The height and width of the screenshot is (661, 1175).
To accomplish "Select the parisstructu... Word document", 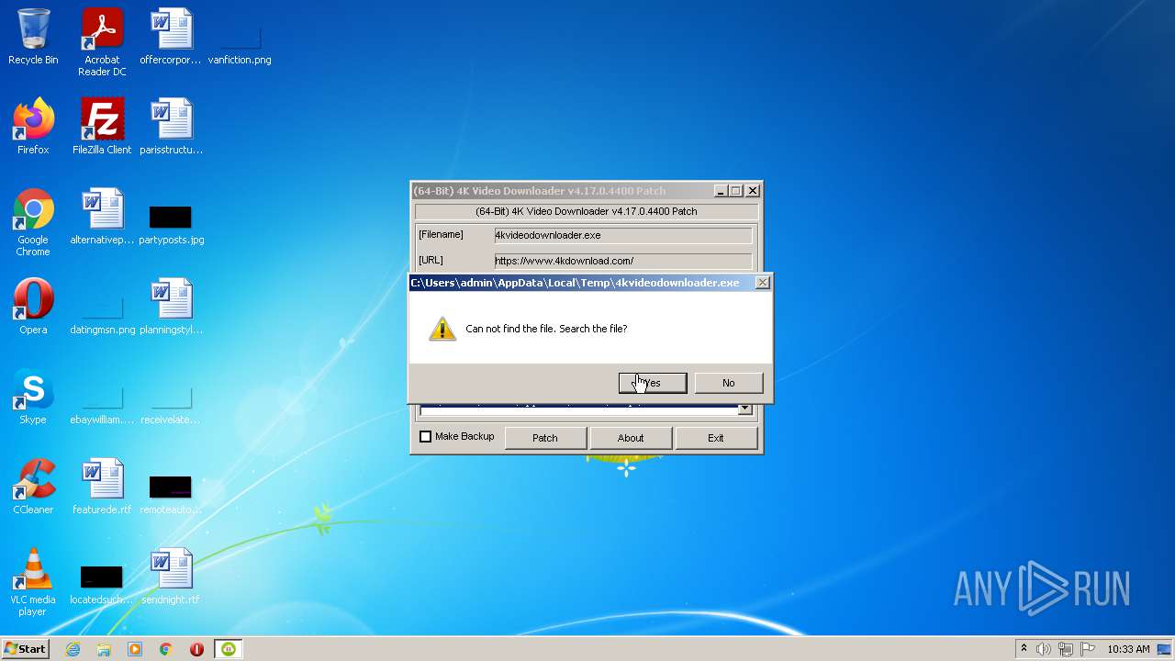I will coord(171,127).
